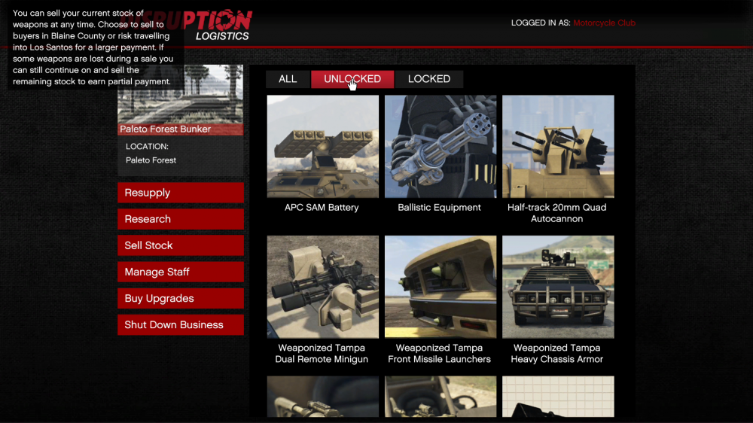
Task: Click the 'LOGGED IN AS:' text
Action: 540,23
